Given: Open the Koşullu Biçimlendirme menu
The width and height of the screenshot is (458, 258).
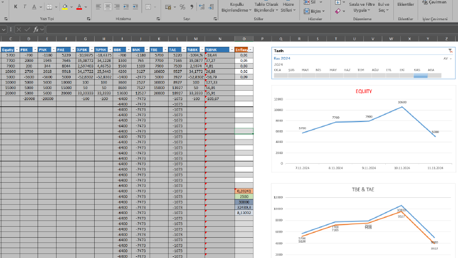Looking at the screenshot, I should tap(236, 8).
